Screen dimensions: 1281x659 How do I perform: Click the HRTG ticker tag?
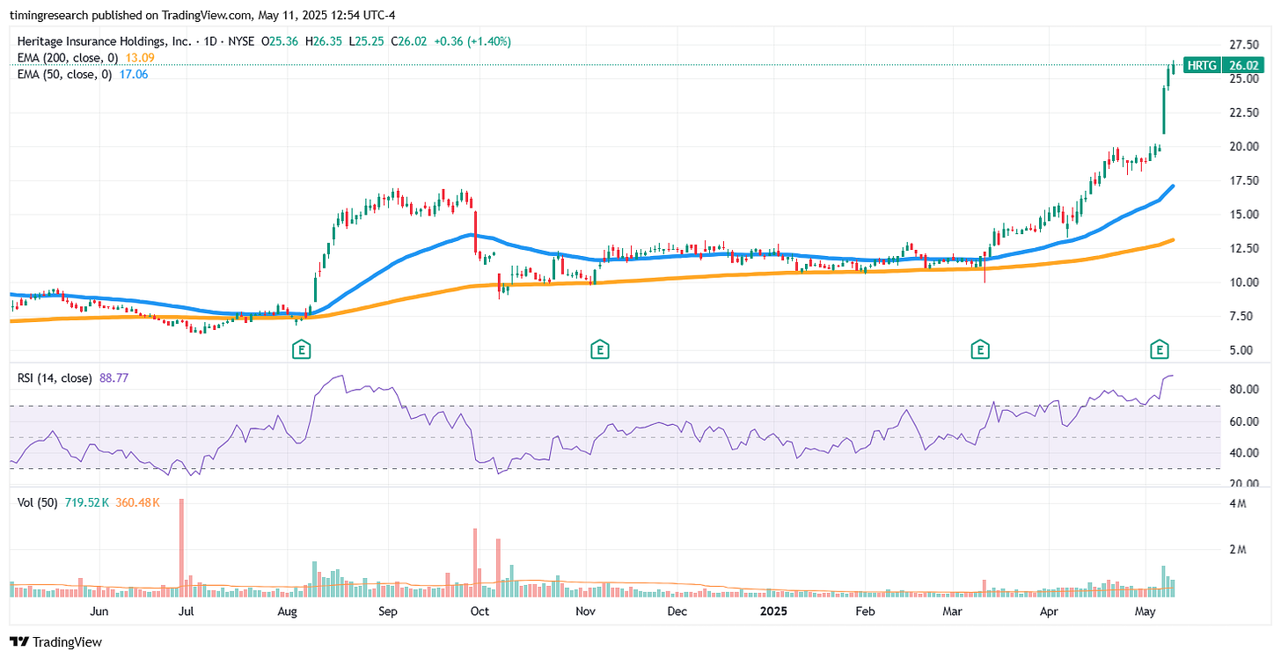pos(1201,65)
